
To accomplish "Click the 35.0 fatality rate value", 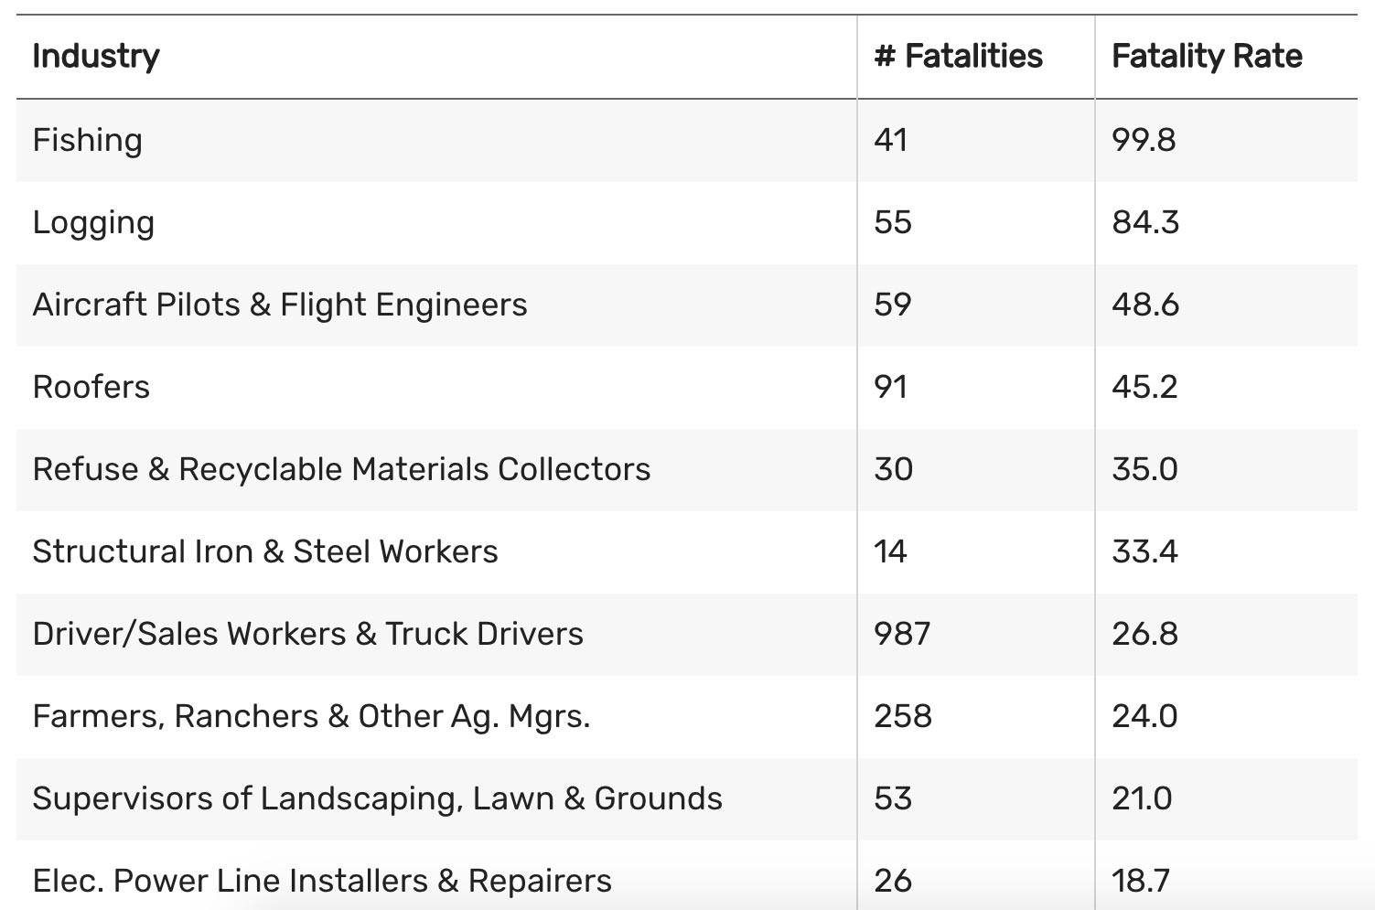I will point(1144,469).
